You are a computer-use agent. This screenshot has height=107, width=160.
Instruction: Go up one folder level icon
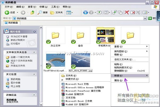click(x=32, y=13)
